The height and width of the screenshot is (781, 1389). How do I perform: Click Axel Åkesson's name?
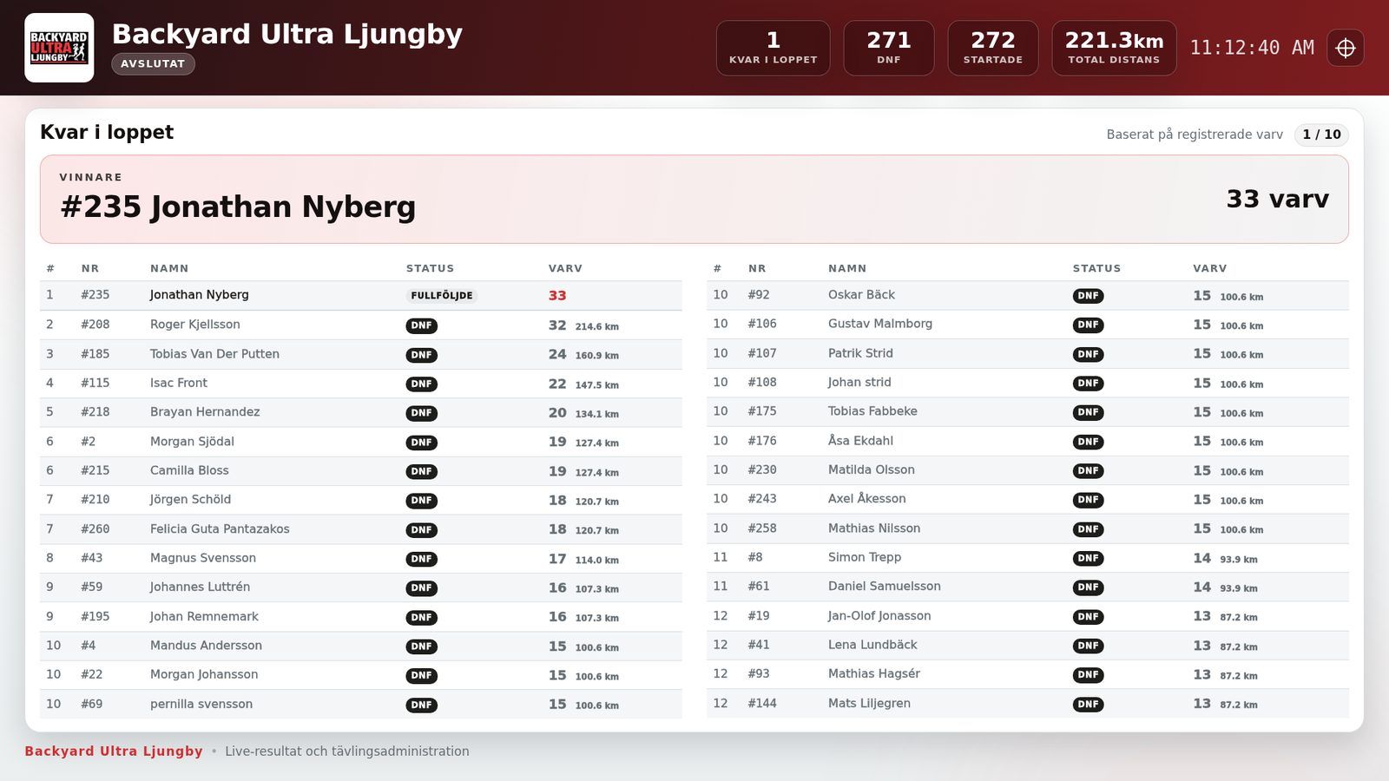click(x=866, y=499)
